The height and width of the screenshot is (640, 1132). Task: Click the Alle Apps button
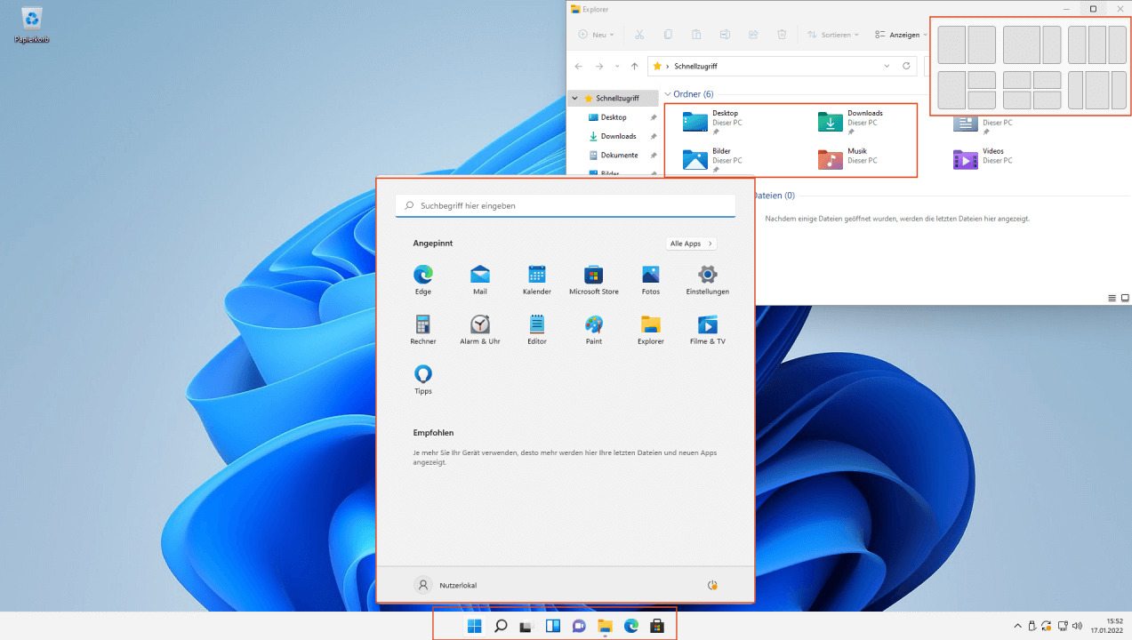pyautogui.click(x=691, y=244)
